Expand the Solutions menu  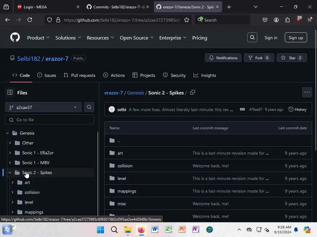point(68,38)
